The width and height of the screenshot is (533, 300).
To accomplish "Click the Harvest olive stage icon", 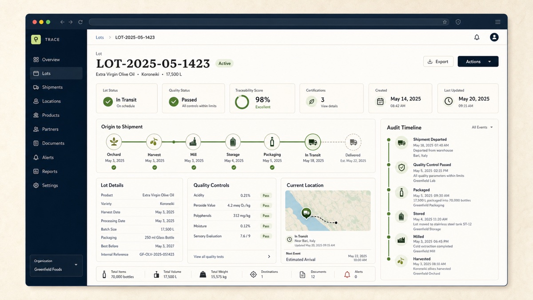I will tap(154, 142).
